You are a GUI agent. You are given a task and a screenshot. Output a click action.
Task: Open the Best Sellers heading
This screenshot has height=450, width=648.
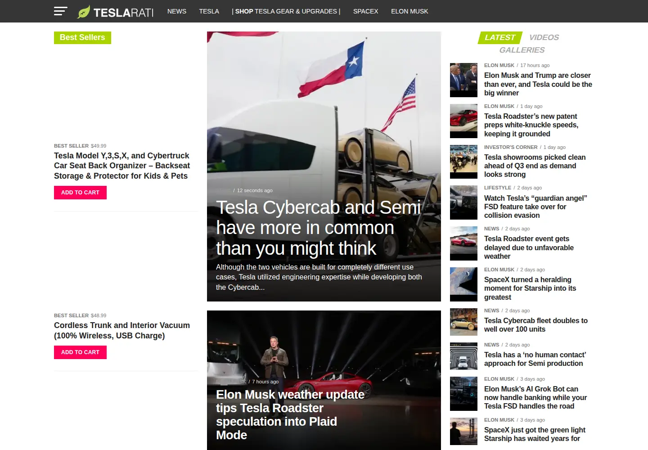[x=82, y=37]
